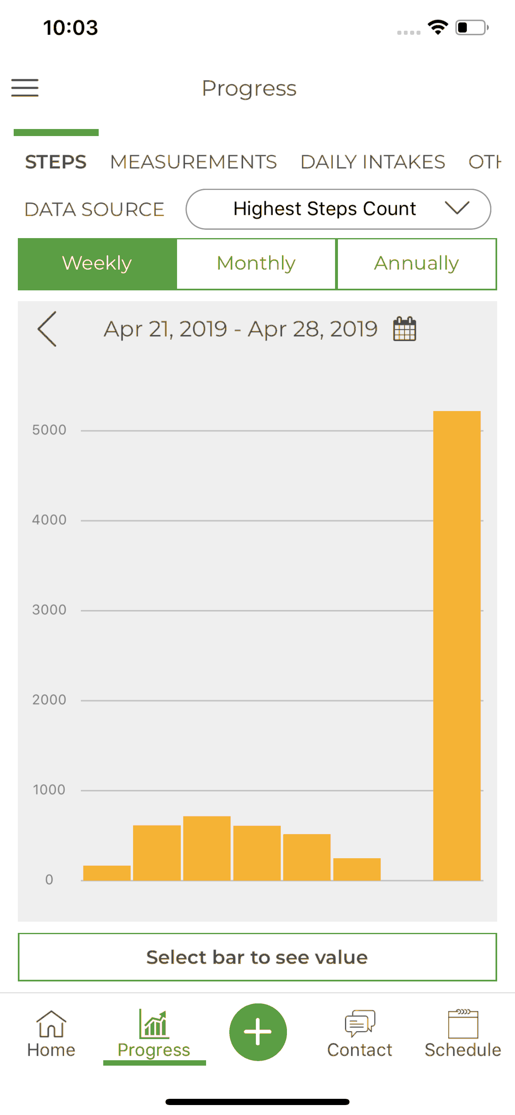
Task: Select the tallest bar above 5000
Action: click(457, 645)
